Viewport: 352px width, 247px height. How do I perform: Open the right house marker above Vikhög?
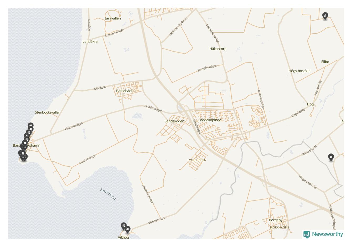[x=127, y=229]
